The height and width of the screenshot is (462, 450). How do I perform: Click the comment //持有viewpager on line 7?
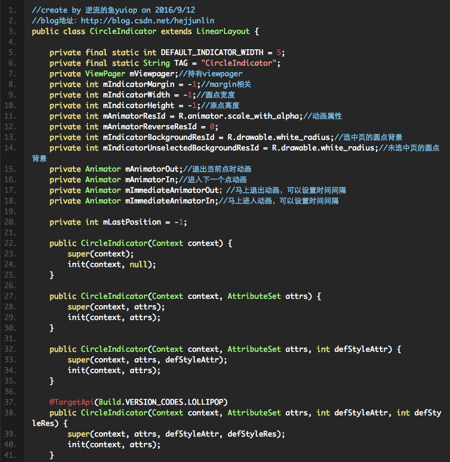(x=211, y=74)
